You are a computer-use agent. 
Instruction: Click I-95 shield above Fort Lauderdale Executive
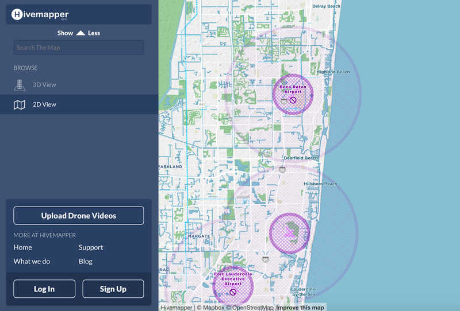(x=266, y=259)
